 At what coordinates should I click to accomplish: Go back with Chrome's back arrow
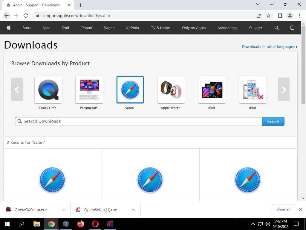pos(7,16)
